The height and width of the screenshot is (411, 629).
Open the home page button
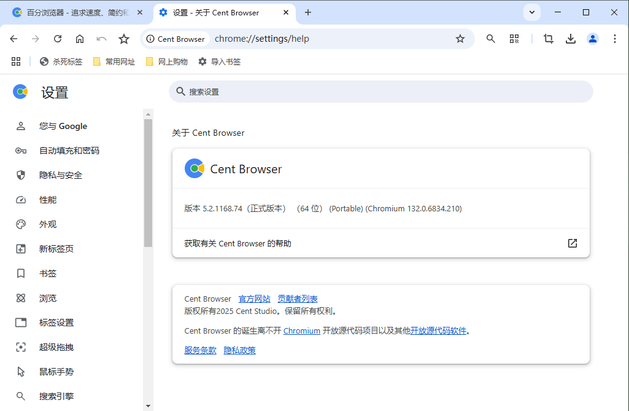(80, 39)
